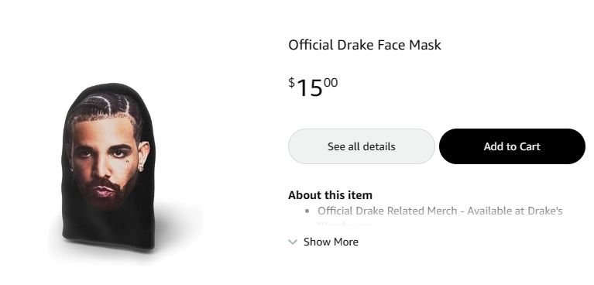Click the faded cut-off line below the bullet
Image resolution: width=594 pixels, height=285 pixels.
click(x=345, y=225)
